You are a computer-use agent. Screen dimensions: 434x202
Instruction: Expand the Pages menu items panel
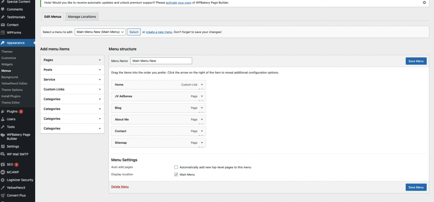coord(100,60)
